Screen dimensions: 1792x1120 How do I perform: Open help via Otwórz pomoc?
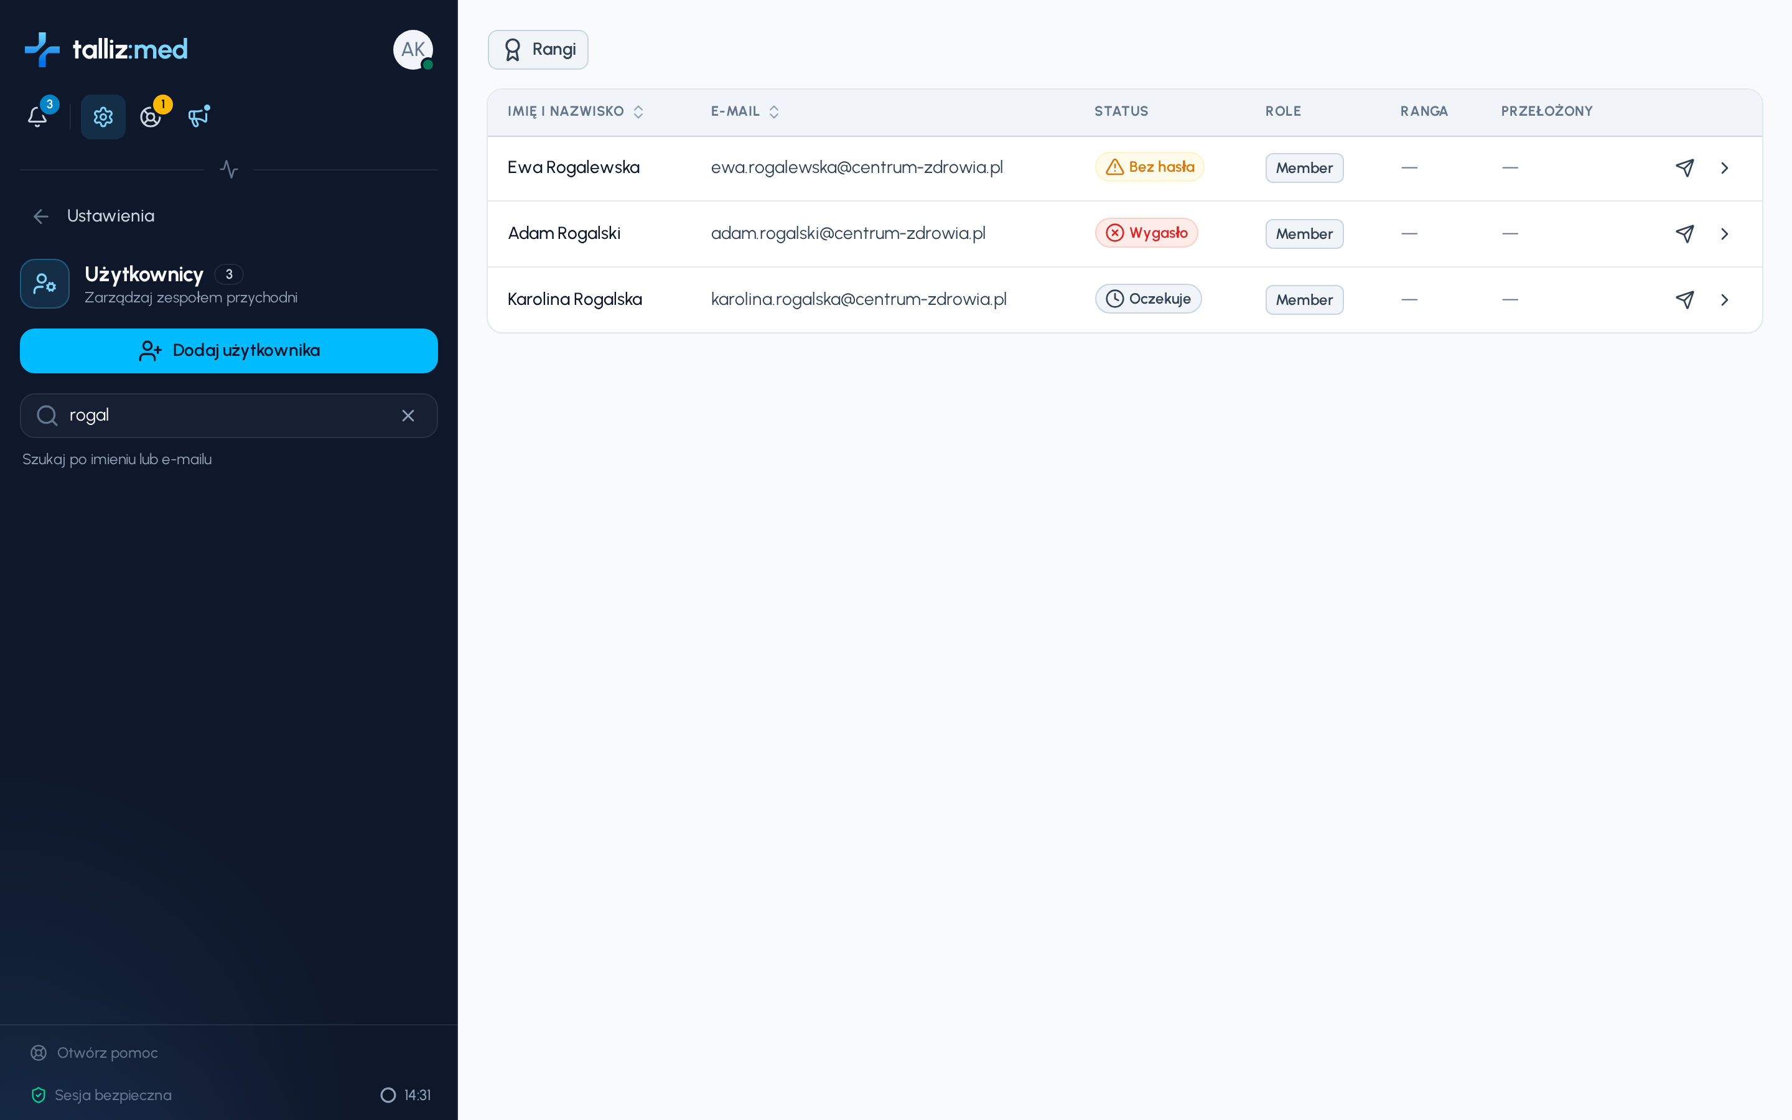click(x=94, y=1053)
